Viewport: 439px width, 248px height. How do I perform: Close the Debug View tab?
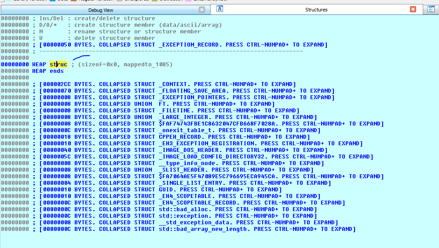click(201, 10)
